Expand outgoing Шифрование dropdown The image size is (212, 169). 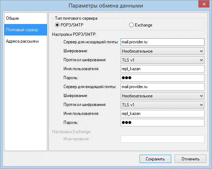point(162,51)
